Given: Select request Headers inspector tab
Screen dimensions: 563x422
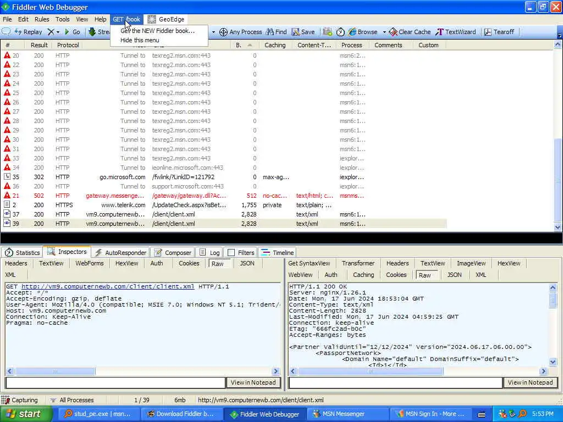Looking at the screenshot, I should click(x=16, y=263).
